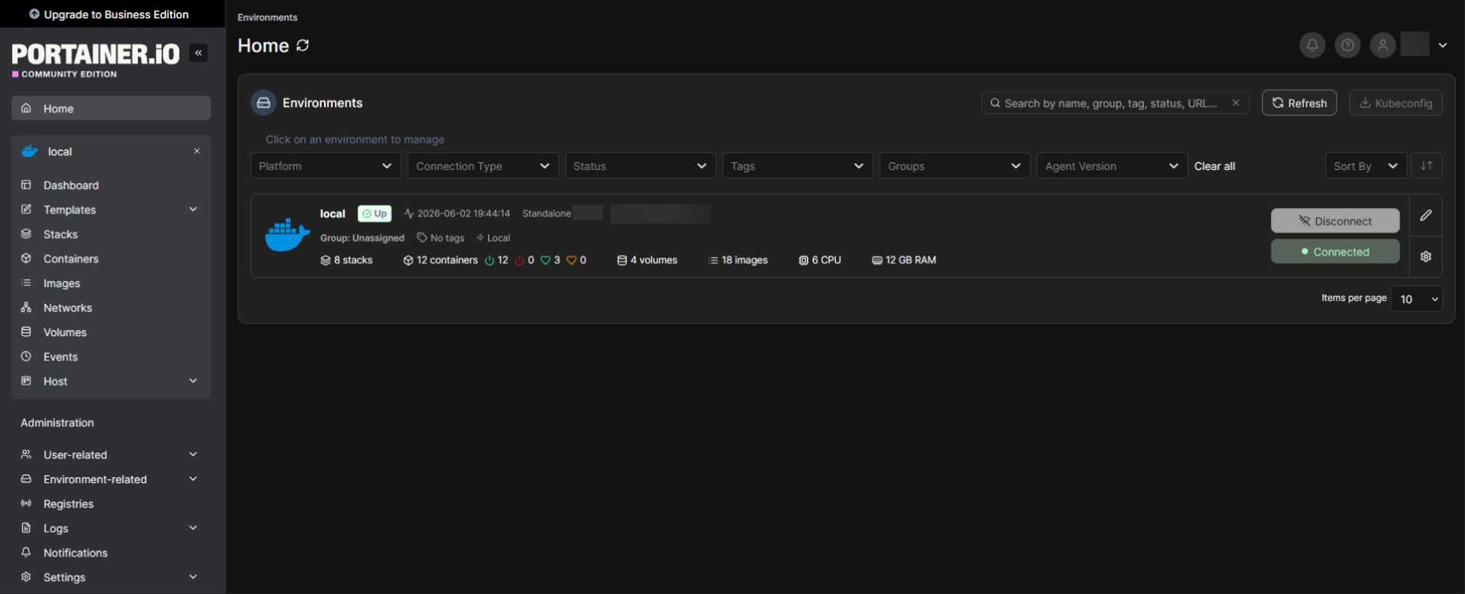The width and height of the screenshot is (1465, 594).
Task: Expand the Settings chevron
Action: click(193, 576)
